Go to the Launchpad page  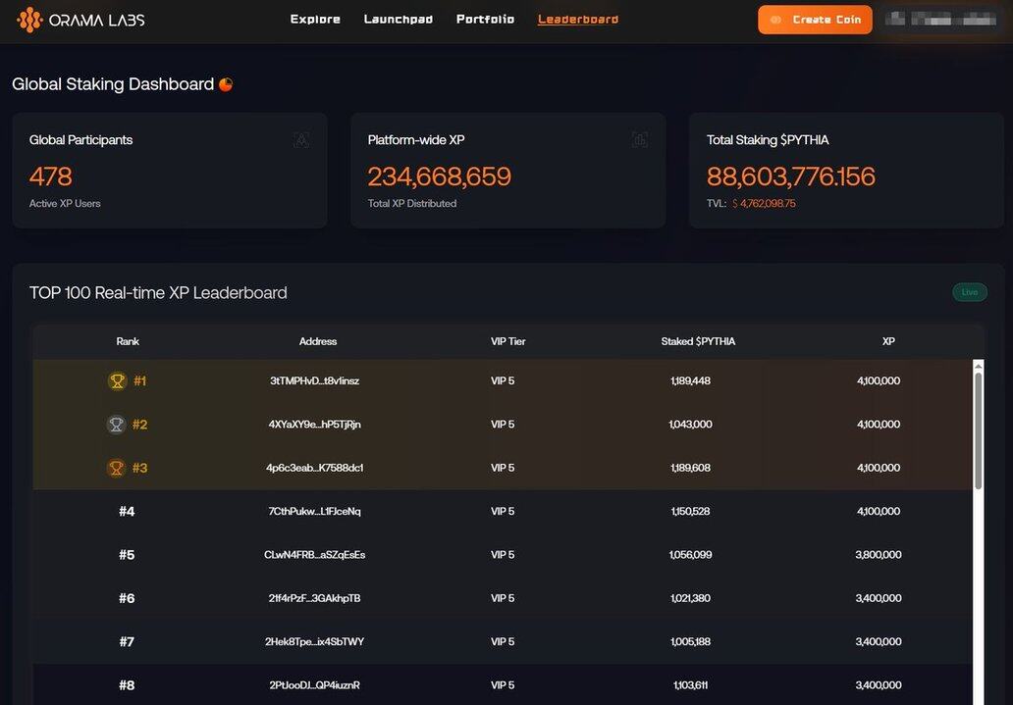point(398,20)
